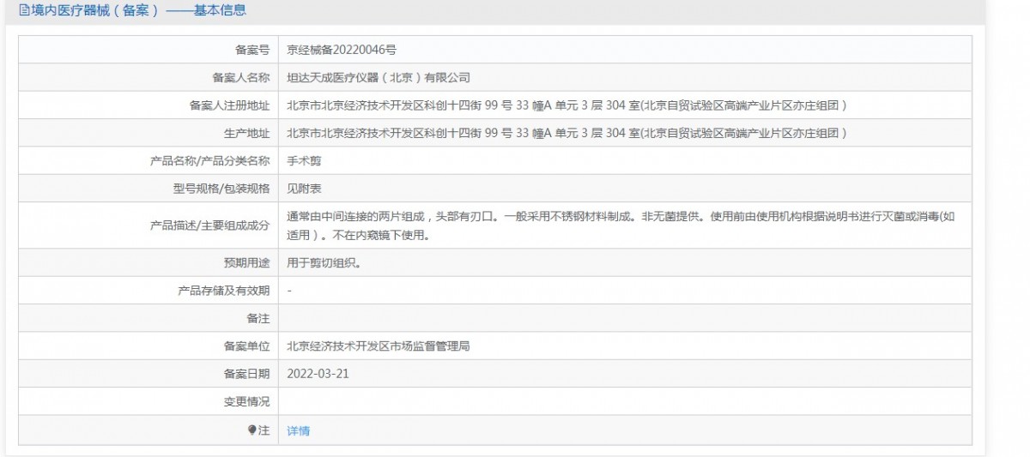Open the 详情 details link

tap(298, 430)
